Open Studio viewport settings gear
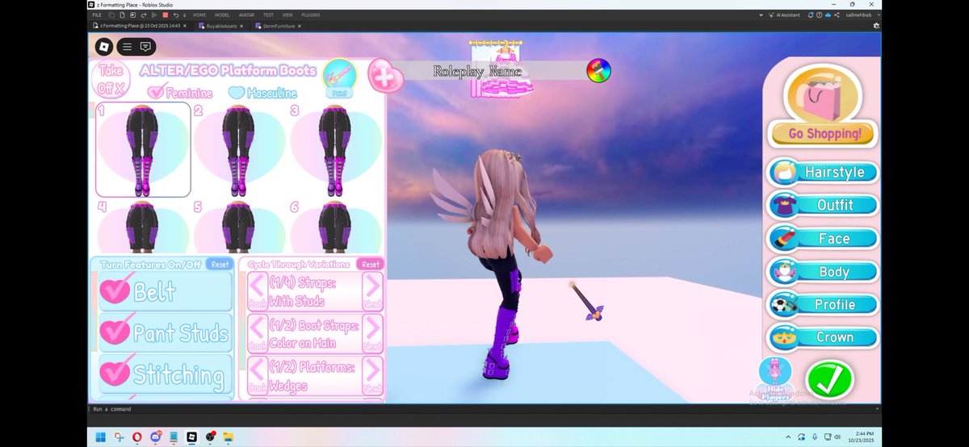969x447 pixels. 876,26
